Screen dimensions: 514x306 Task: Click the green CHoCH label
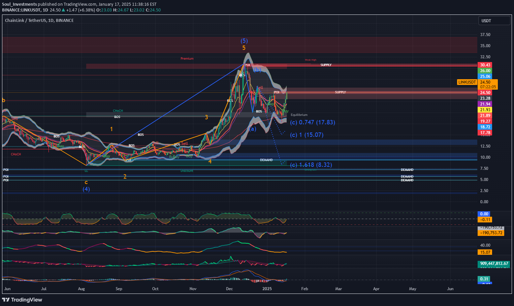(118, 111)
